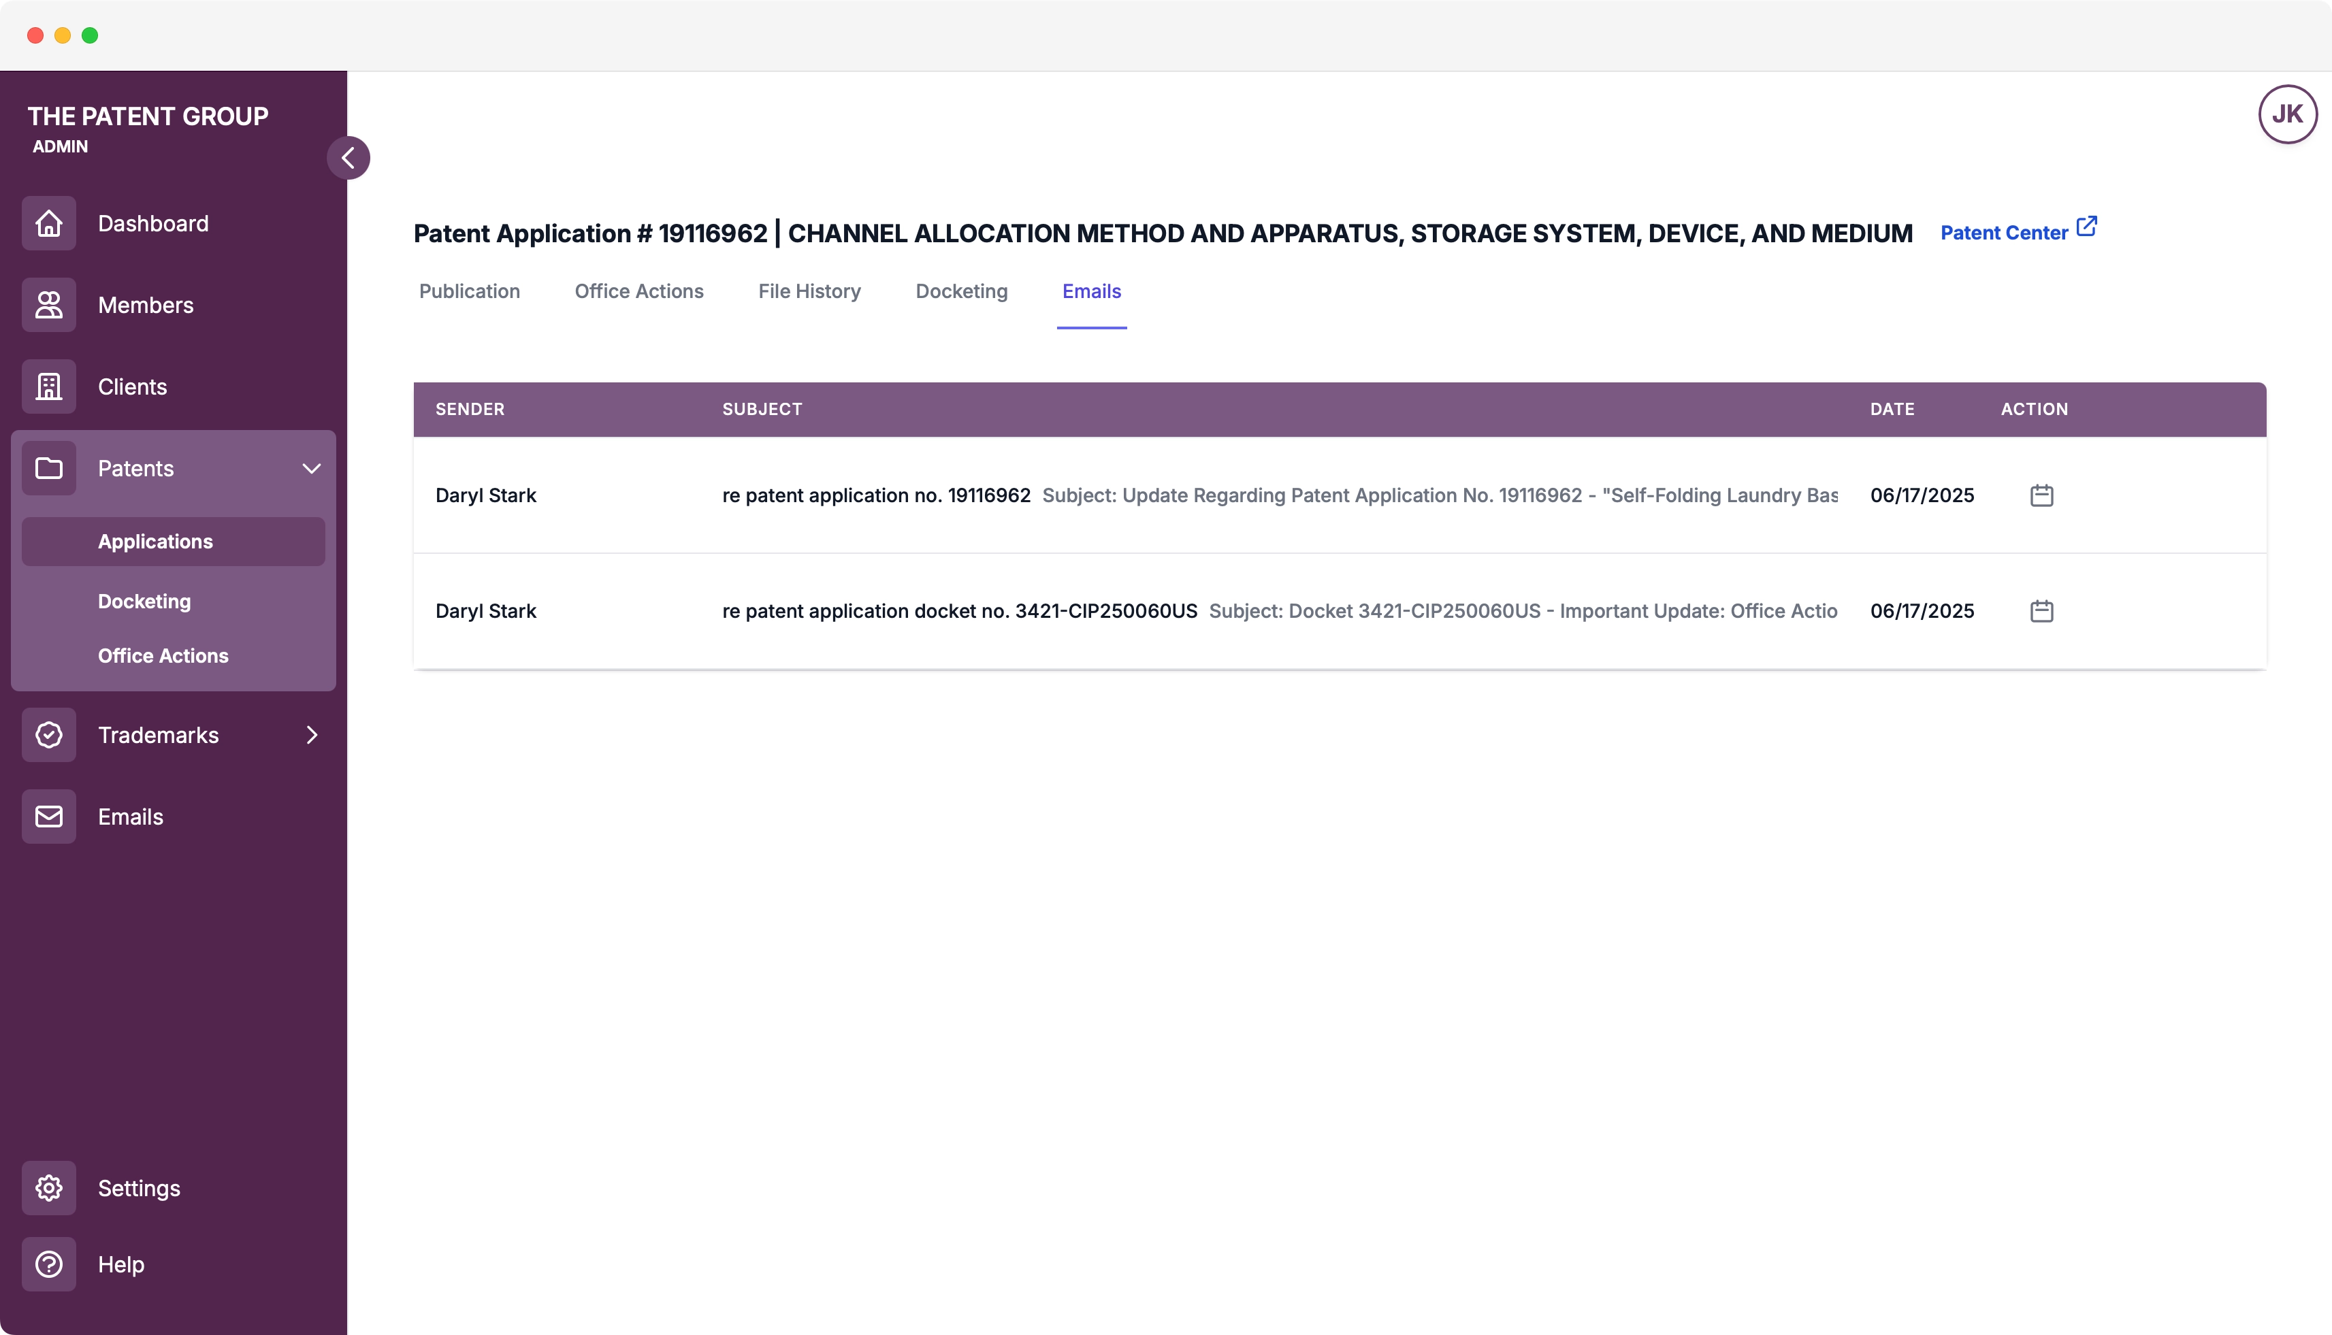Click the SENDER column header
Viewport: 2332px width, 1335px height.
click(x=470, y=409)
